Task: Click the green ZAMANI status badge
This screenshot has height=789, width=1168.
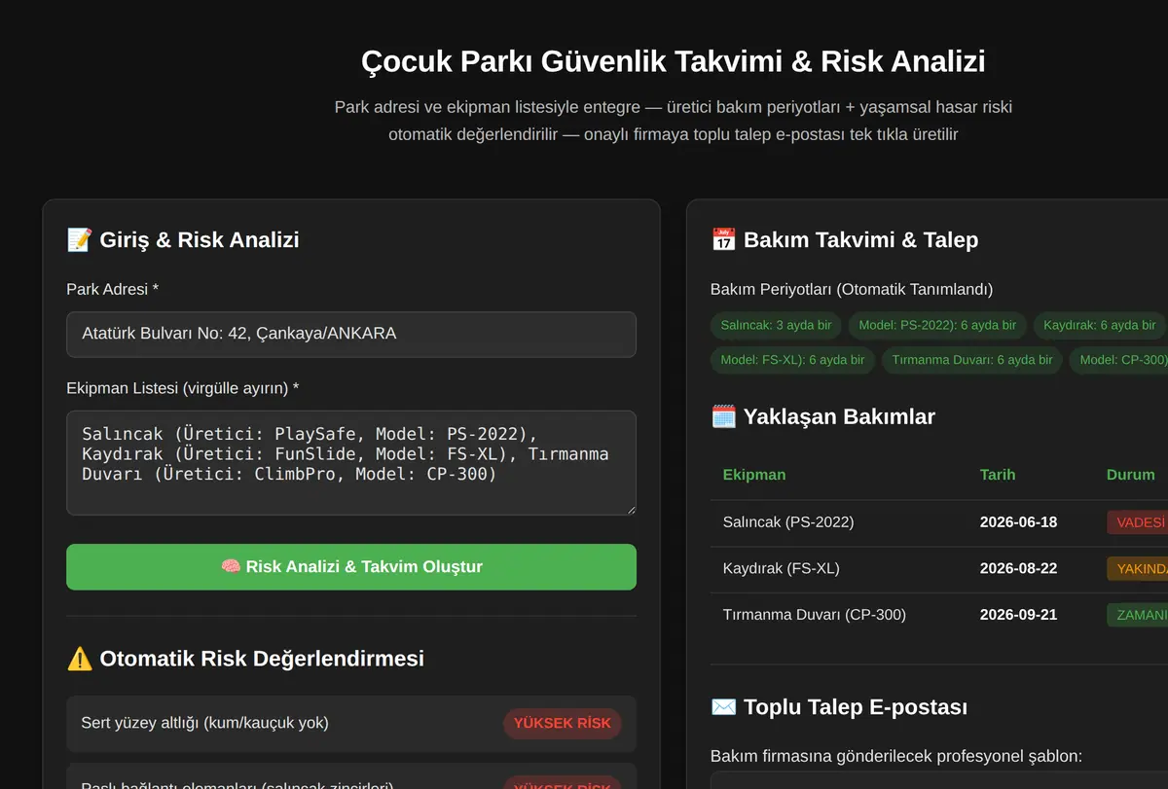Action: point(1137,615)
